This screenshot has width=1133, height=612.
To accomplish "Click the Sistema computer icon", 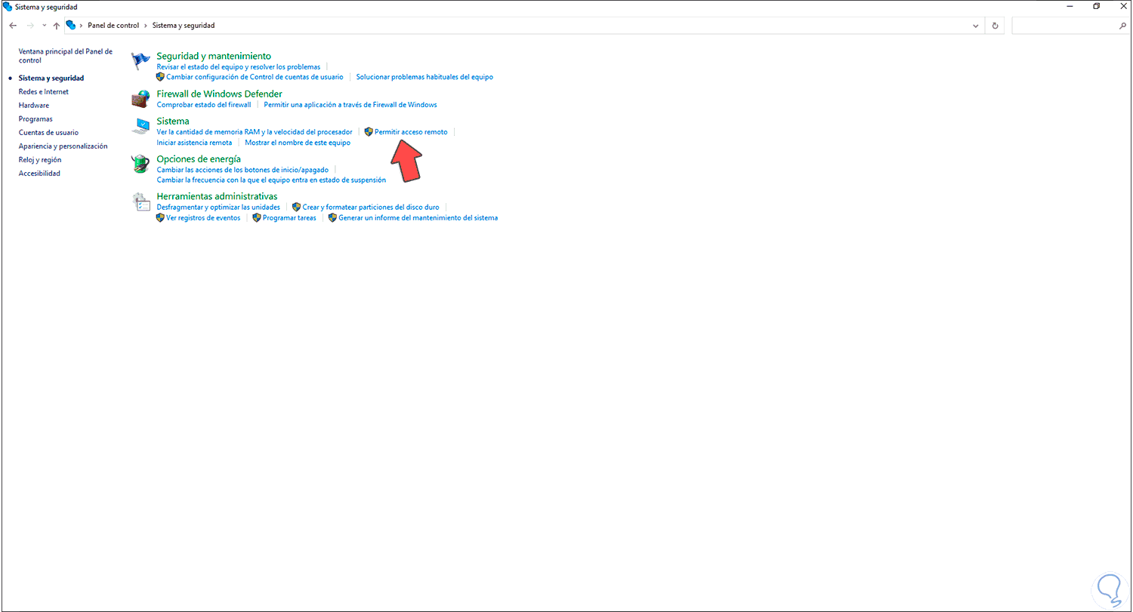I will tap(140, 126).
